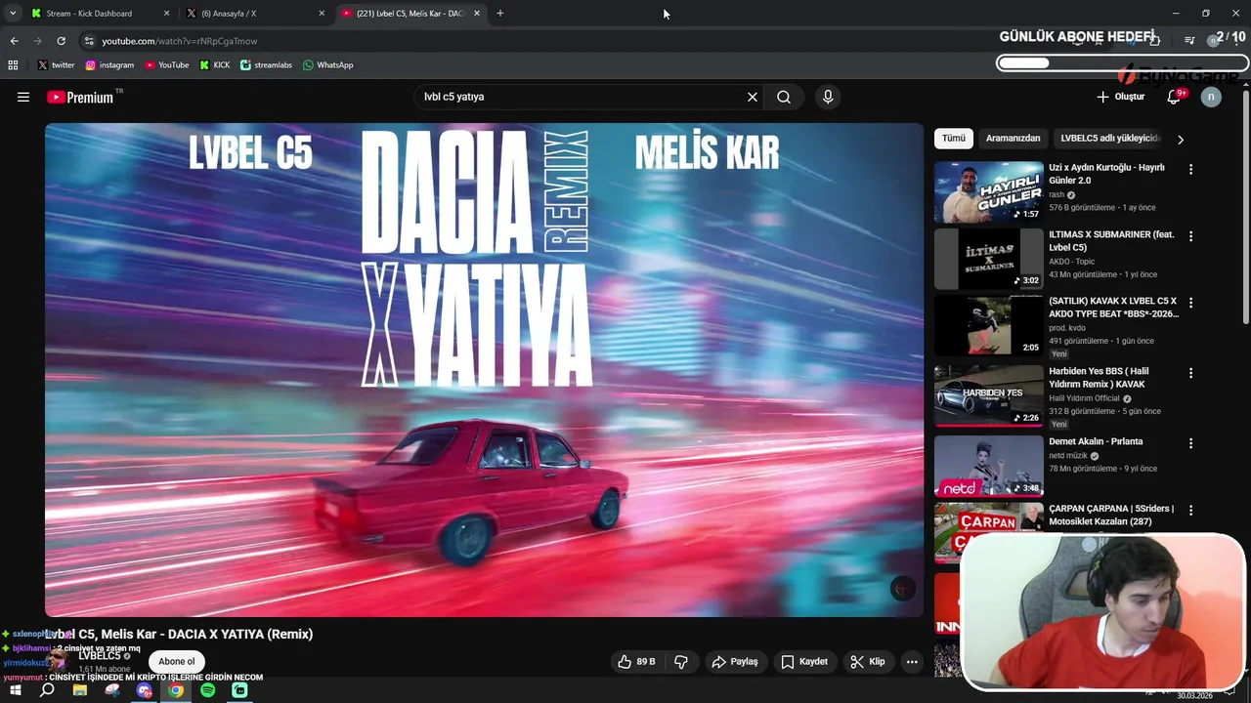The image size is (1251, 703).
Task: Go back in Chrome navigation
Action: click(14, 41)
